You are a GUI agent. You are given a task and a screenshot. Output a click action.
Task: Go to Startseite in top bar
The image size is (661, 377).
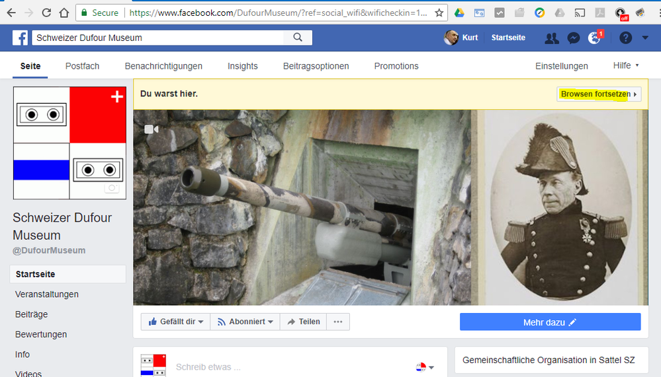508,38
